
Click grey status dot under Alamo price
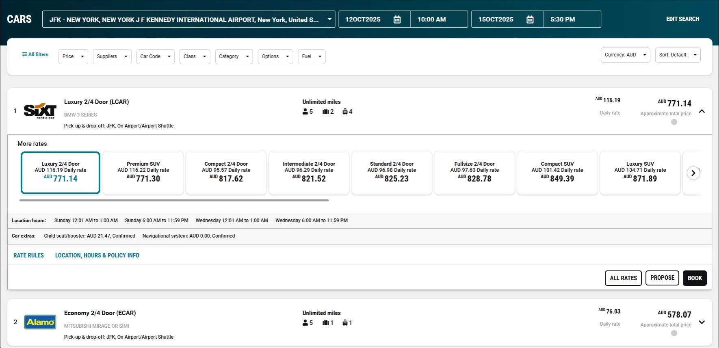coord(674,333)
